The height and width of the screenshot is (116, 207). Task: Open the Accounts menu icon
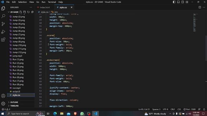3,96
